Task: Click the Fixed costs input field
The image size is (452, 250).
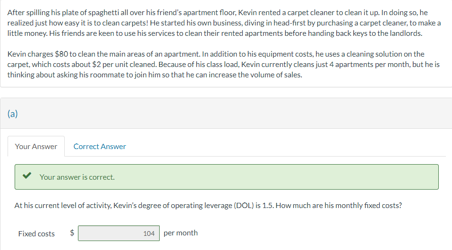Action: [x=119, y=233]
